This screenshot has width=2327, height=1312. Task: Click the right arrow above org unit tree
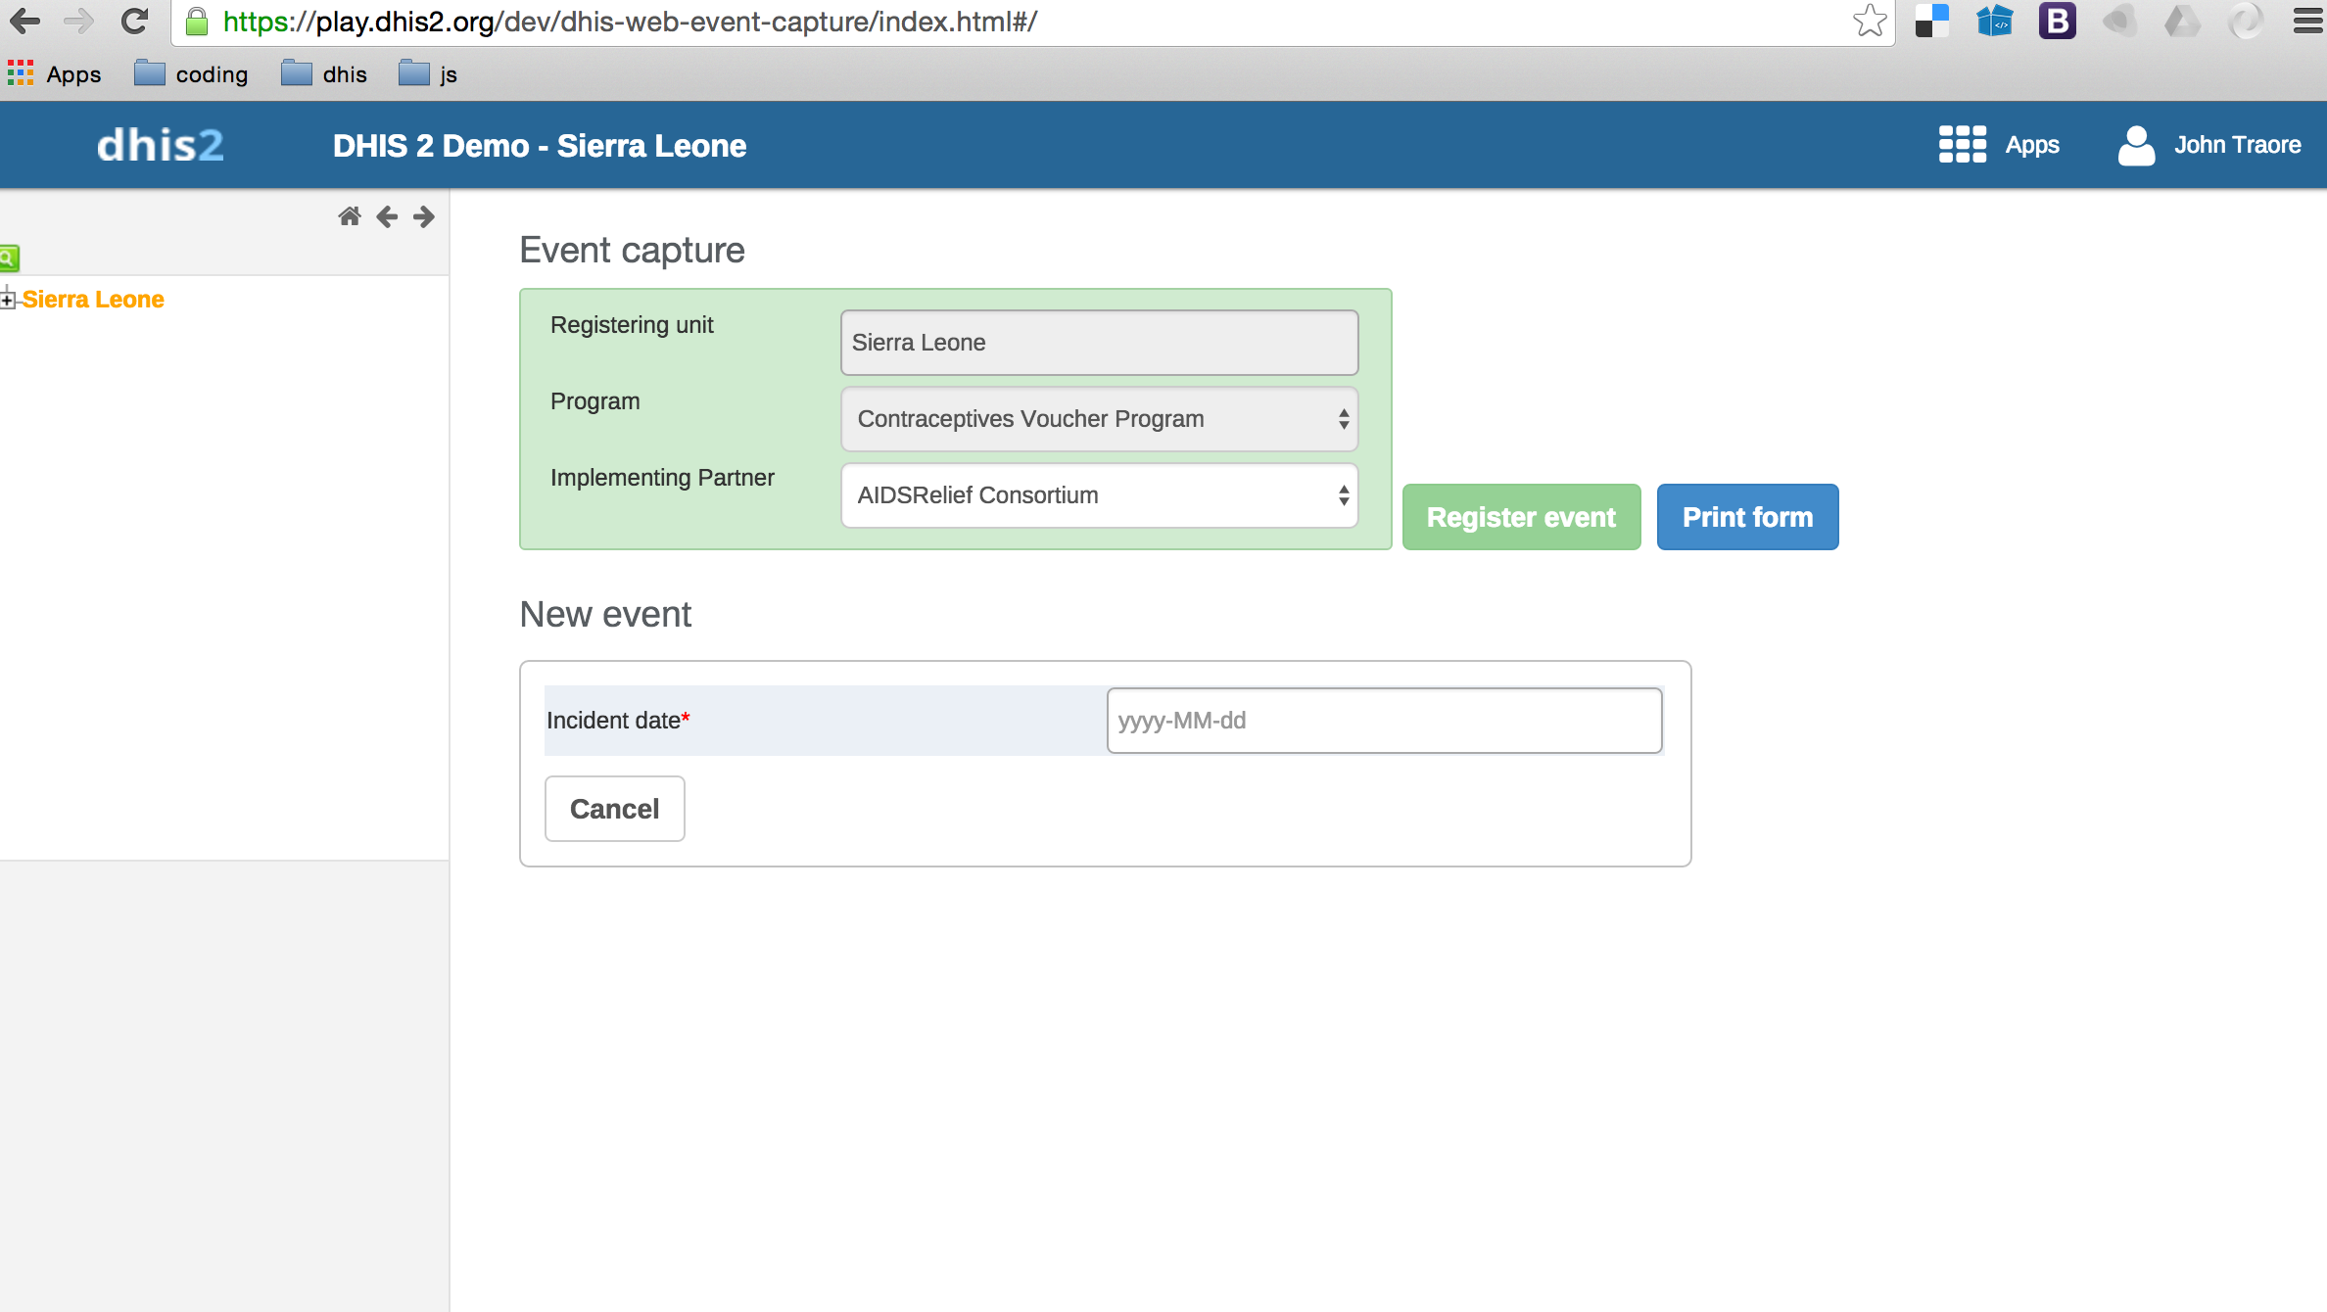pos(424,216)
